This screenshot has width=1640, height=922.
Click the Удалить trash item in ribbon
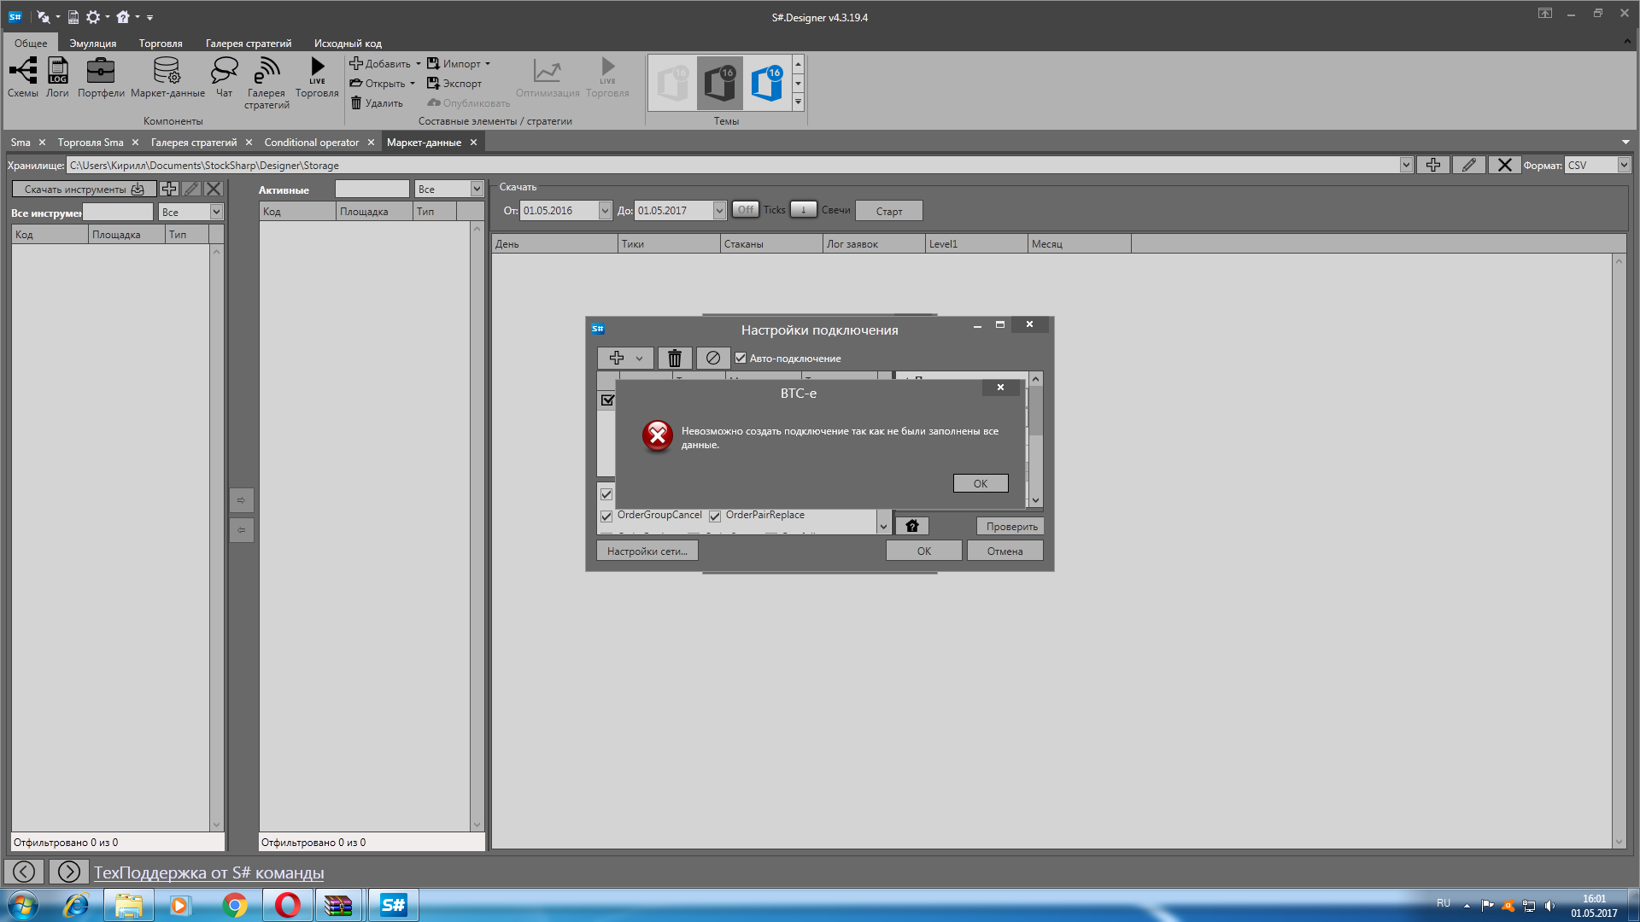coord(377,103)
